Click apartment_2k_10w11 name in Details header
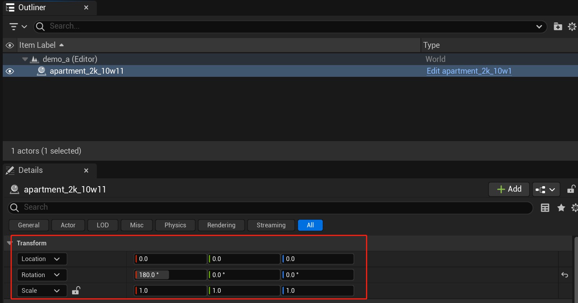This screenshot has height=303, width=578. [65, 190]
